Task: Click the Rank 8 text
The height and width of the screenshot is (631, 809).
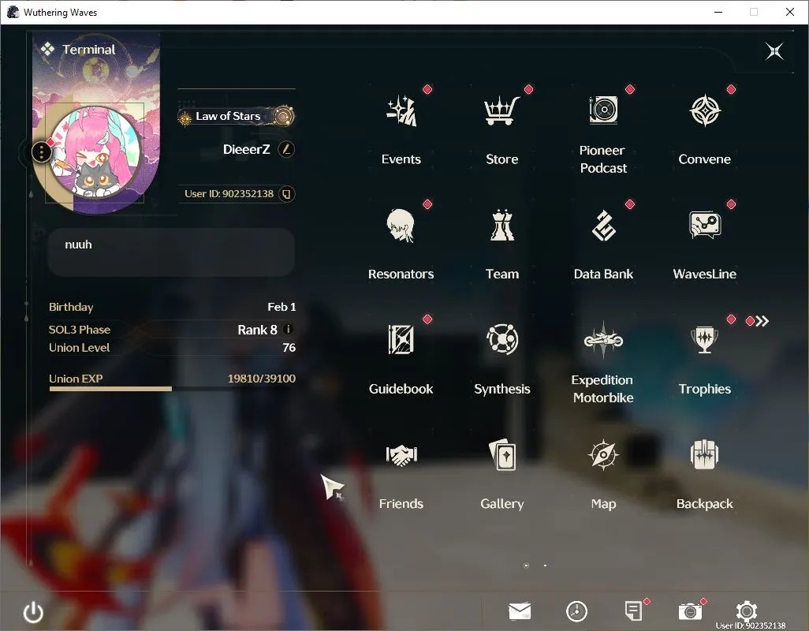Action: pos(257,330)
